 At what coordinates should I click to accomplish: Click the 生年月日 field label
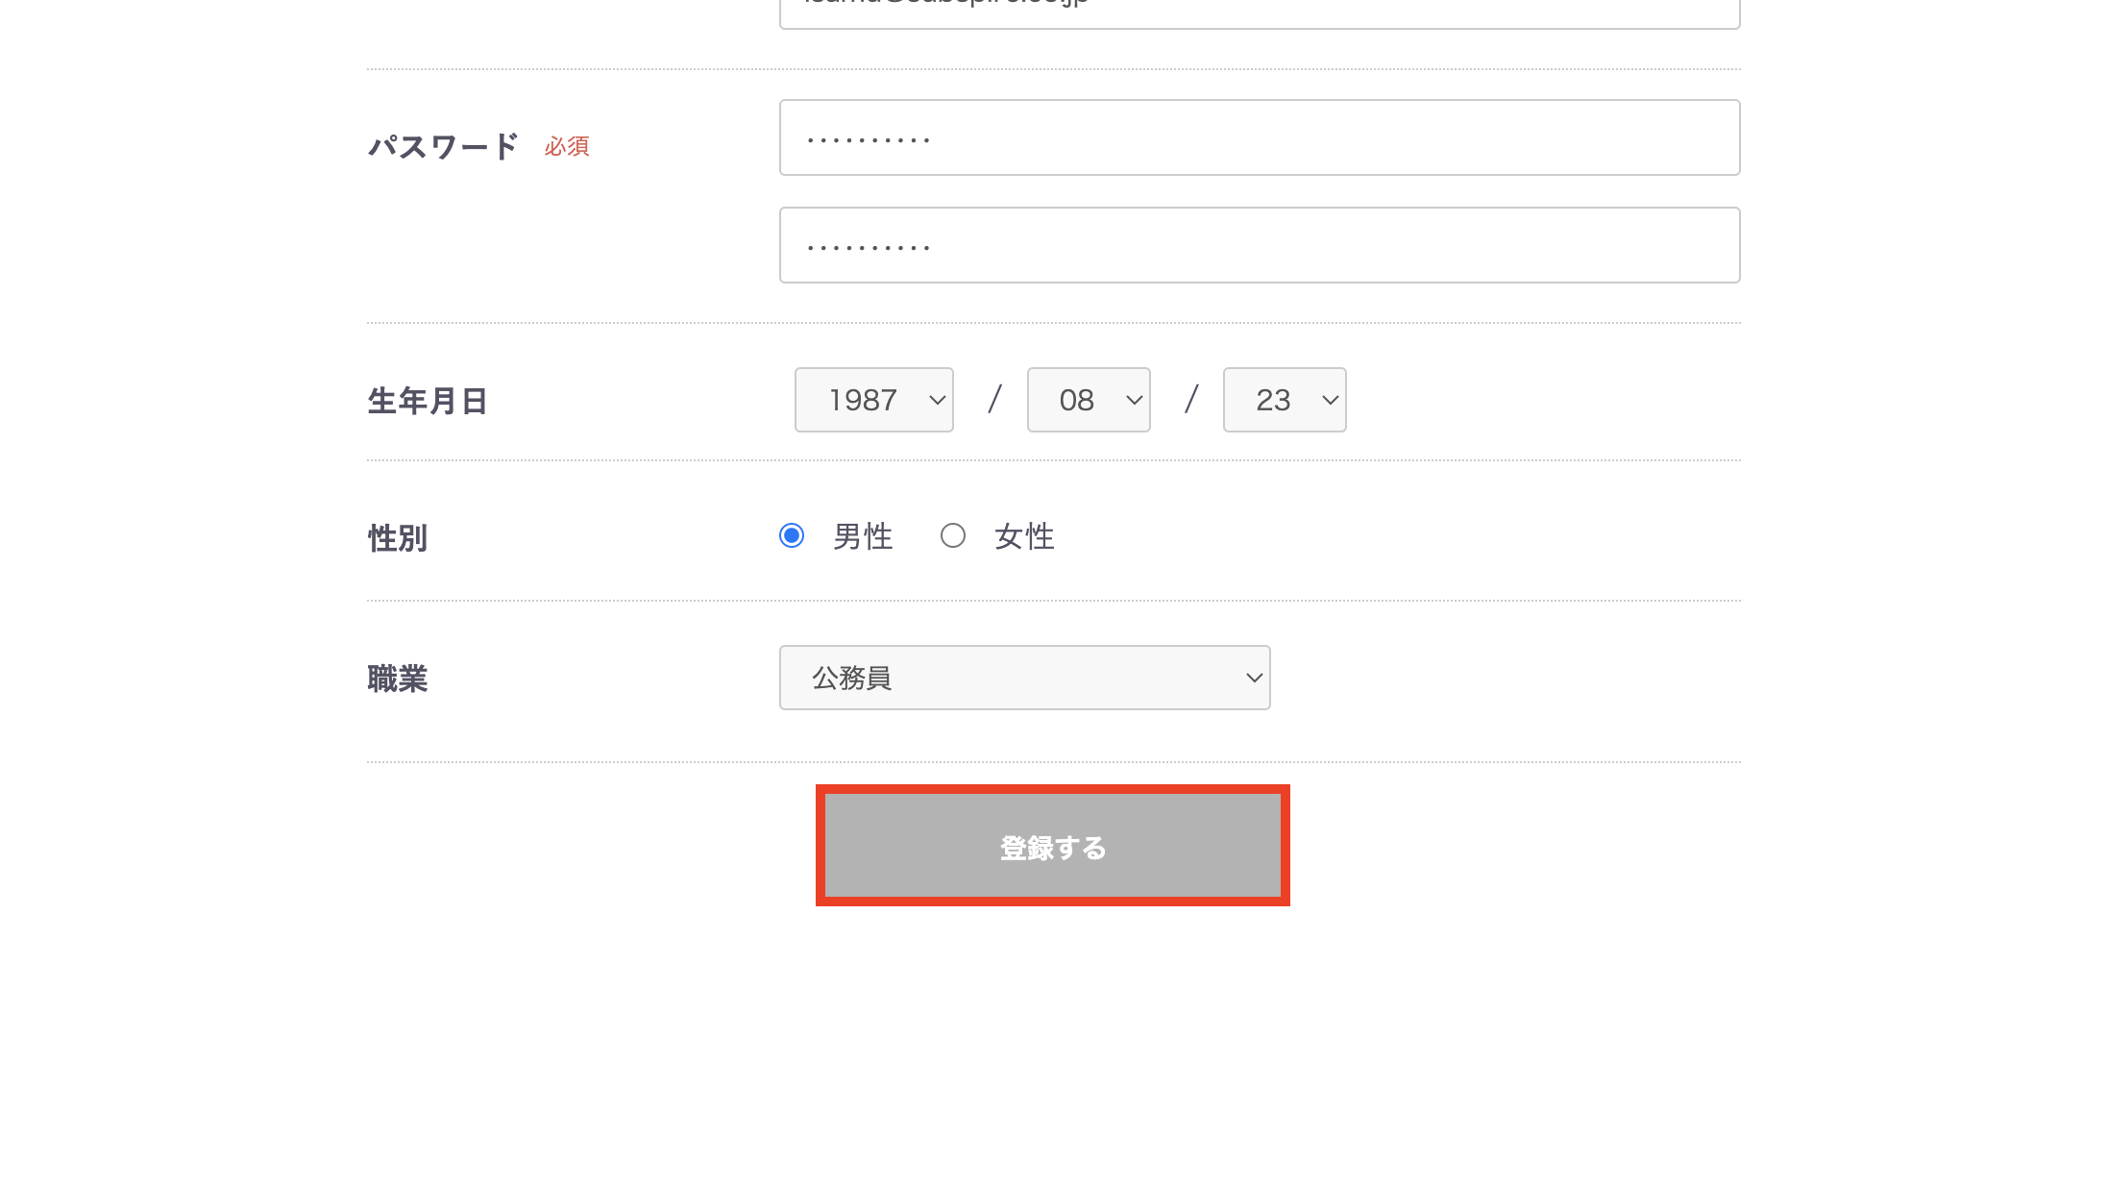[x=428, y=401]
